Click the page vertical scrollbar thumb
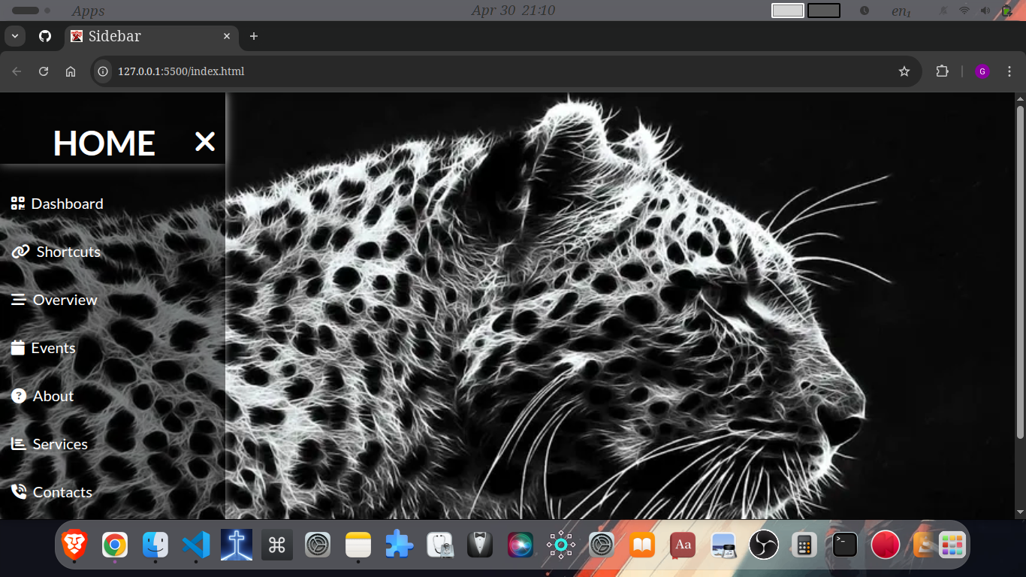1026x577 pixels. click(x=1020, y=273)
